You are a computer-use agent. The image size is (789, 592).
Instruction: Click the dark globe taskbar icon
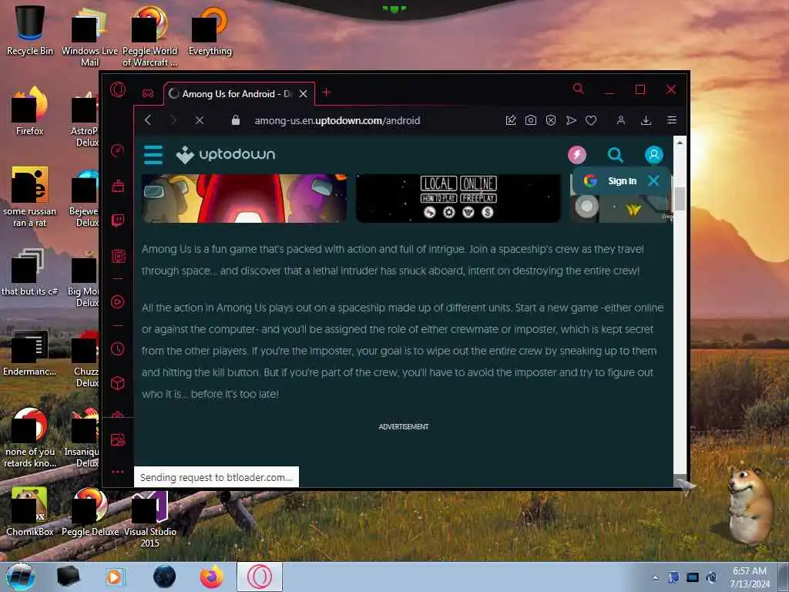click(x=165, y=577)
